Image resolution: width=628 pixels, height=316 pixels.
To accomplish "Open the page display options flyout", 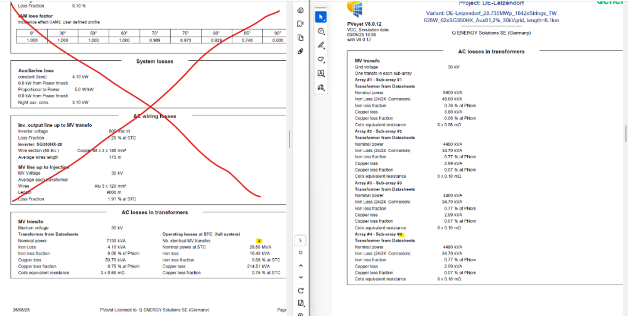I will click(301, 303).
